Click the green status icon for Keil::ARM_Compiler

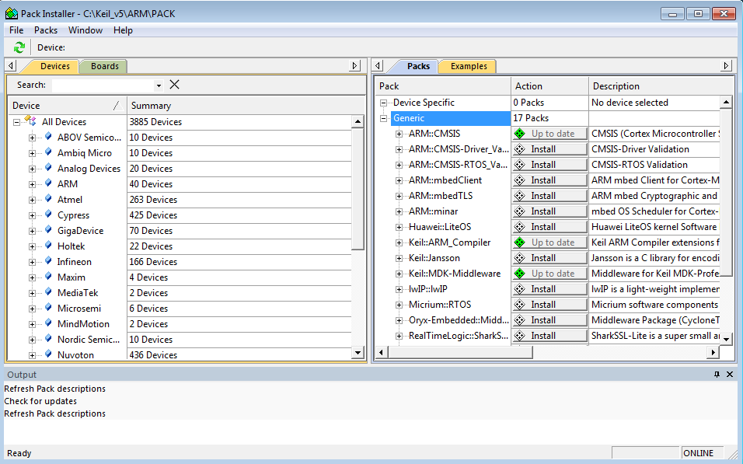(x=520, y=242)
